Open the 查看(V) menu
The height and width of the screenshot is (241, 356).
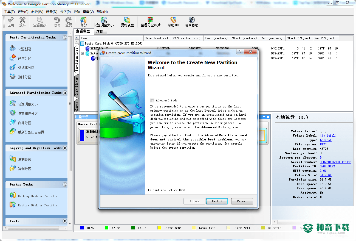coord(88,12)
